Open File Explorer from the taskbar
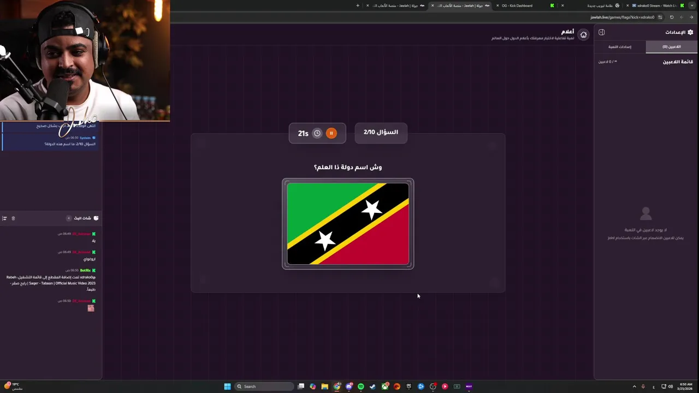The height and width of the screenshot is (393, 699). click(x=325, y=386)
